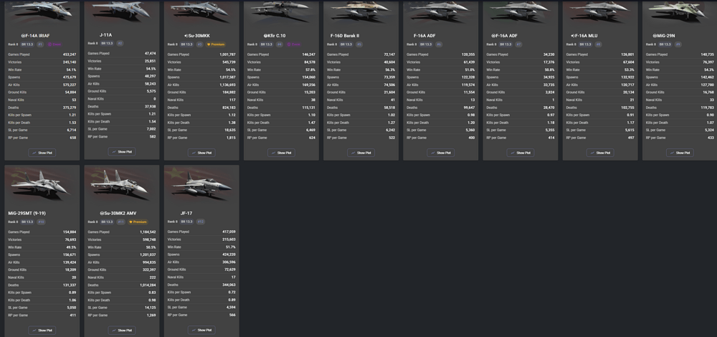Select the MiG-29N title

pyautogui.click(x=663, y=36)
